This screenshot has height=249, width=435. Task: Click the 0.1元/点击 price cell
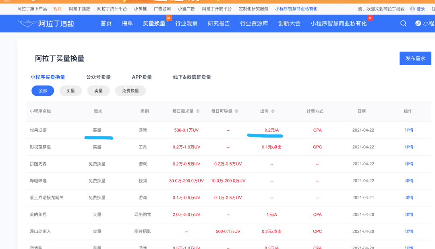[x=271, y=147]
